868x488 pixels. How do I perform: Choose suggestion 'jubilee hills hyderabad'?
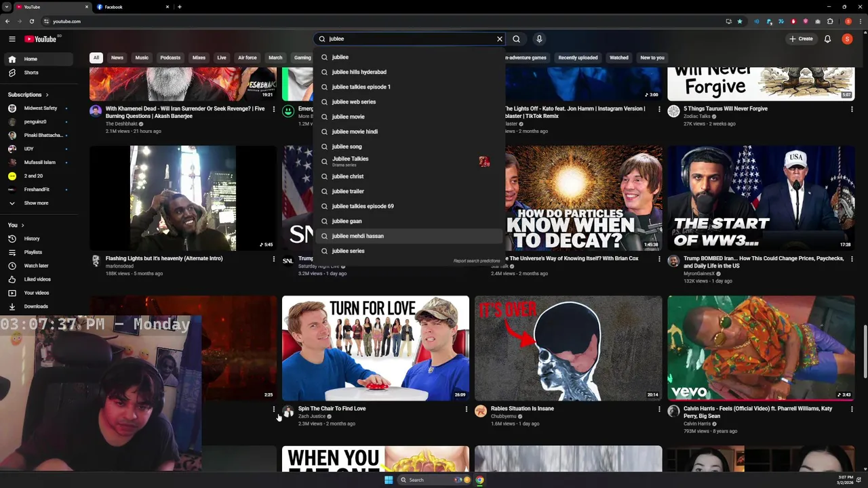[x=410, y=72]
